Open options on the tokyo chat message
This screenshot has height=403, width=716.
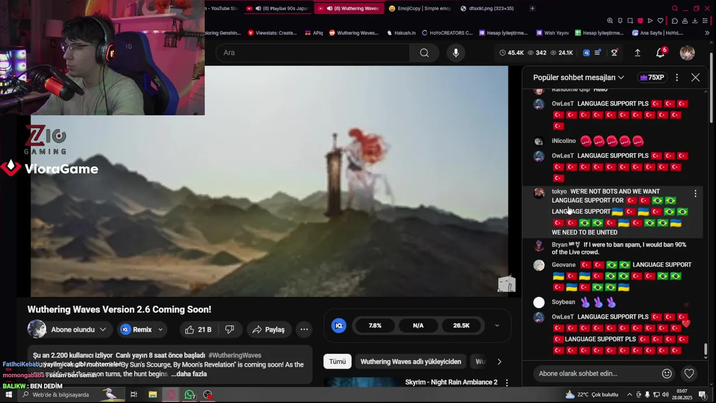tap(695, 194)
